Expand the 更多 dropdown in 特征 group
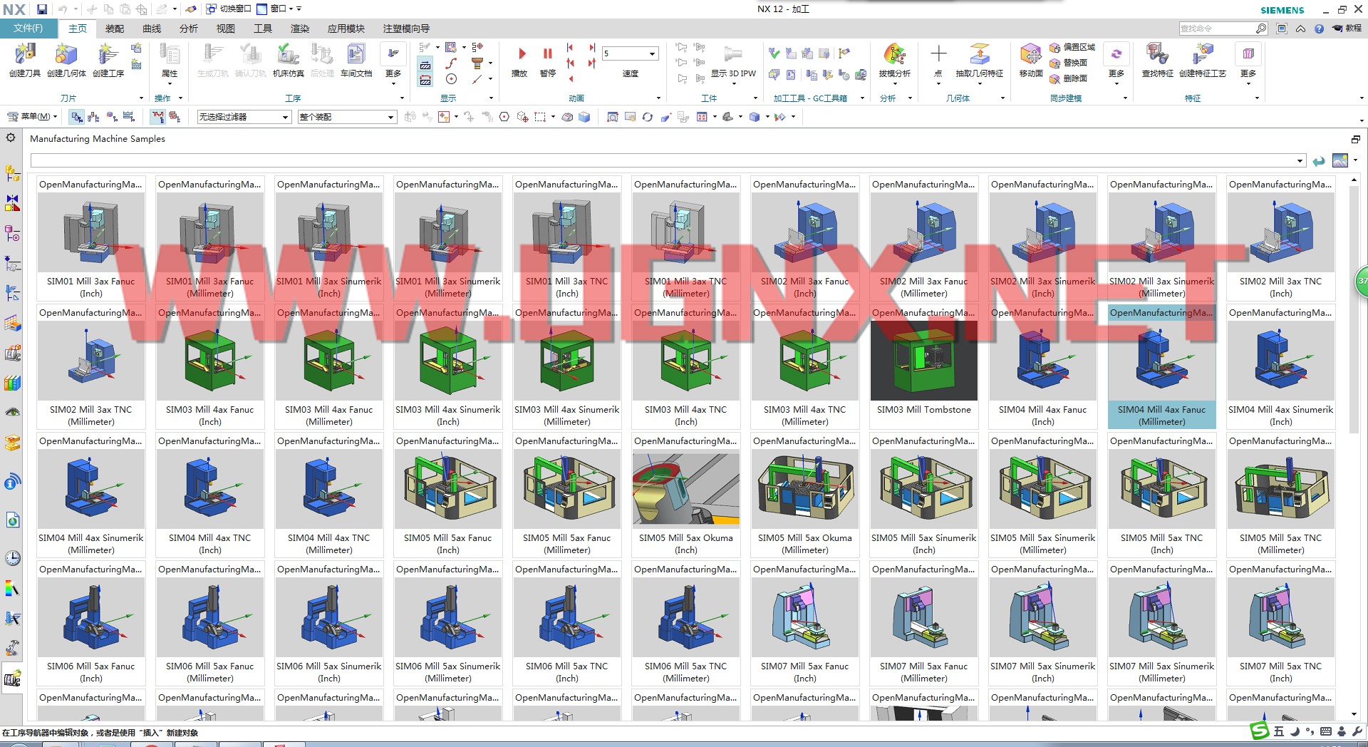 [1248, 63]
